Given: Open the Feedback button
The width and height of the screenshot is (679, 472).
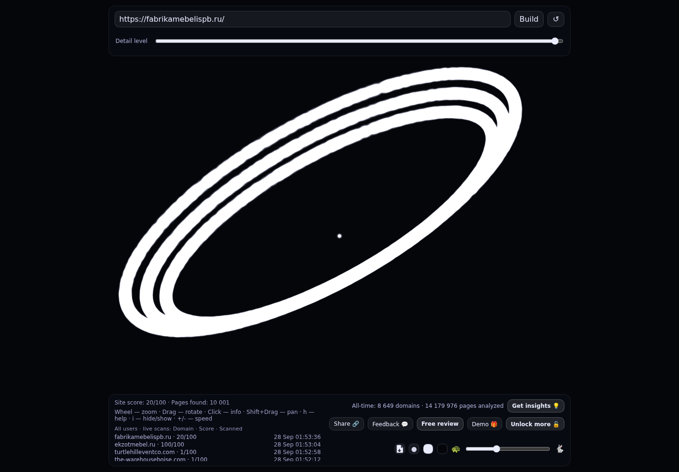Looking at the screenshot, I should pos(390,424).
